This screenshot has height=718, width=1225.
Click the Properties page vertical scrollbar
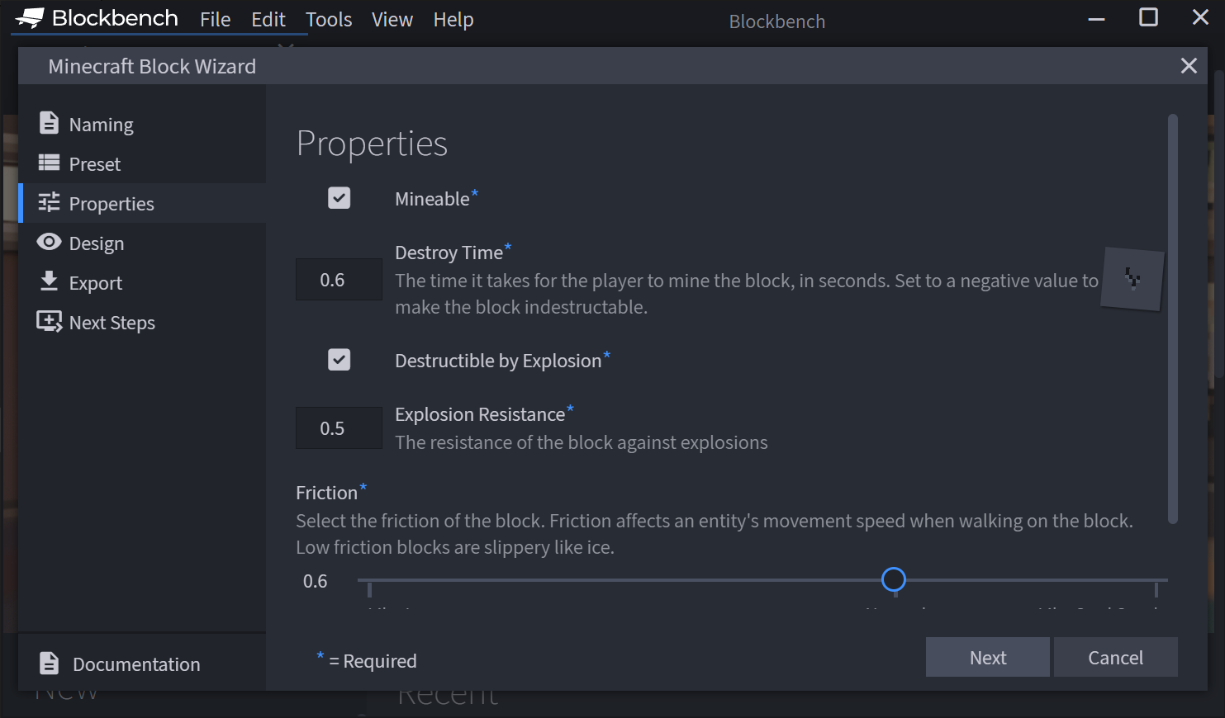(1173, 319)
